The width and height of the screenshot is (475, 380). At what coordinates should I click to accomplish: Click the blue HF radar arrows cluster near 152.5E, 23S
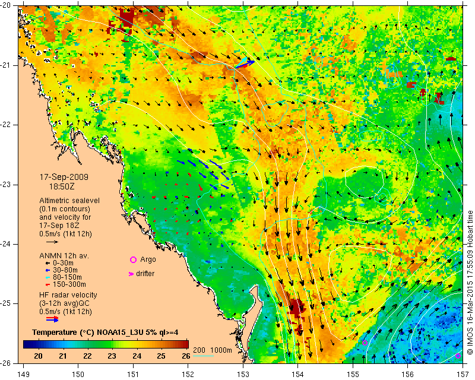[x=204, y=173]
